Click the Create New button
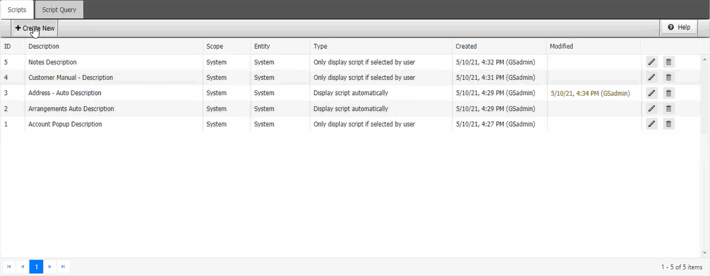710x276 pixels. click(35, 28)
